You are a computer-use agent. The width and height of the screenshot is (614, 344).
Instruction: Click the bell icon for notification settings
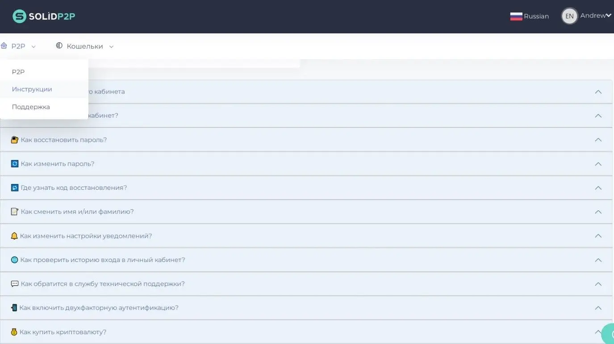(14, 236)
